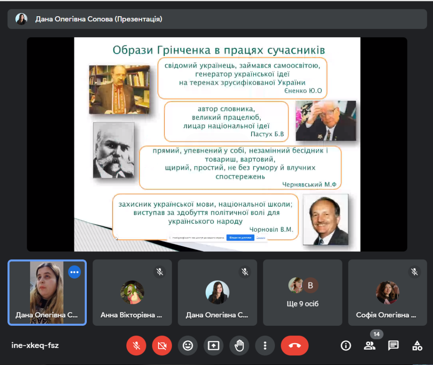Select Софія Олегівна participant tile
The image size is (433, 365).
click(x=387, y=292)
